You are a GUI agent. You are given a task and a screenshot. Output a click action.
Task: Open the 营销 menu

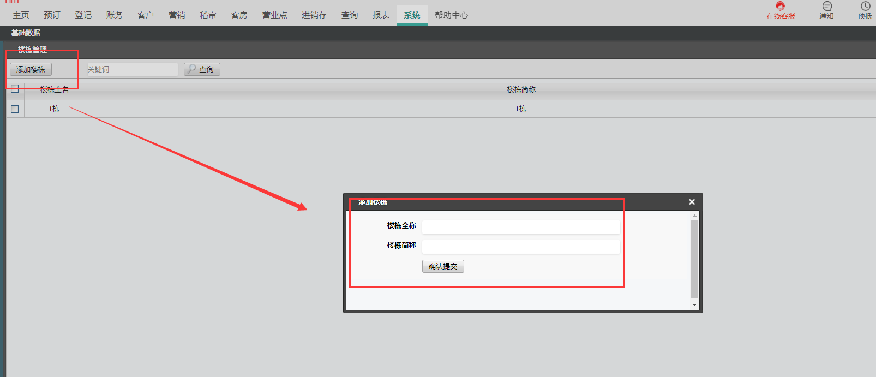pyautogui.click(x=177, y=15)
